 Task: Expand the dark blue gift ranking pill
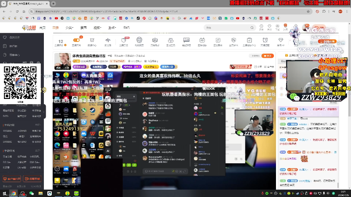pyautogui.click(x=98, y=67)
